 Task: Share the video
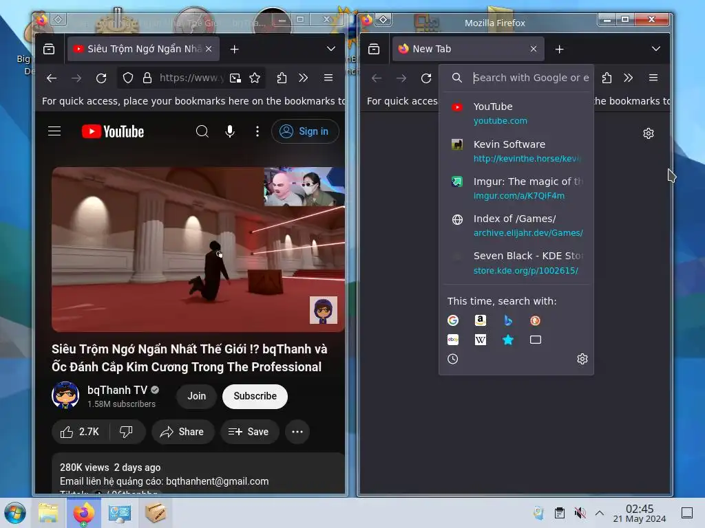[x=182, y=432]
